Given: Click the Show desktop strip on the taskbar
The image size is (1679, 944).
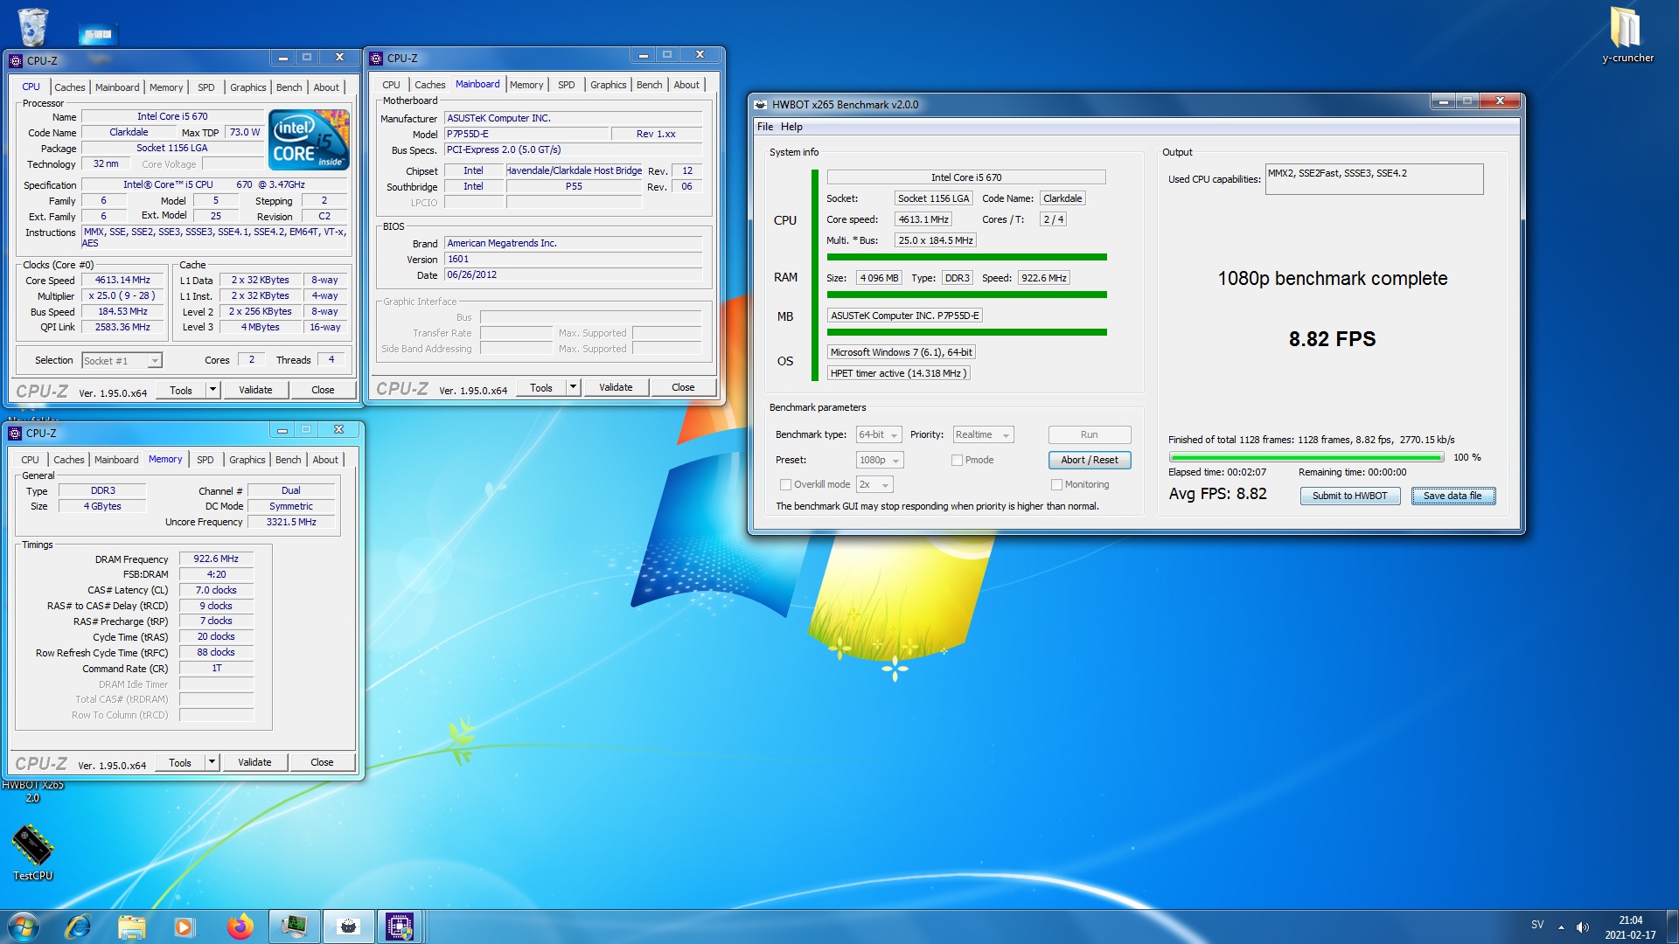Looking at the screenshot, I should (1672, 927).
